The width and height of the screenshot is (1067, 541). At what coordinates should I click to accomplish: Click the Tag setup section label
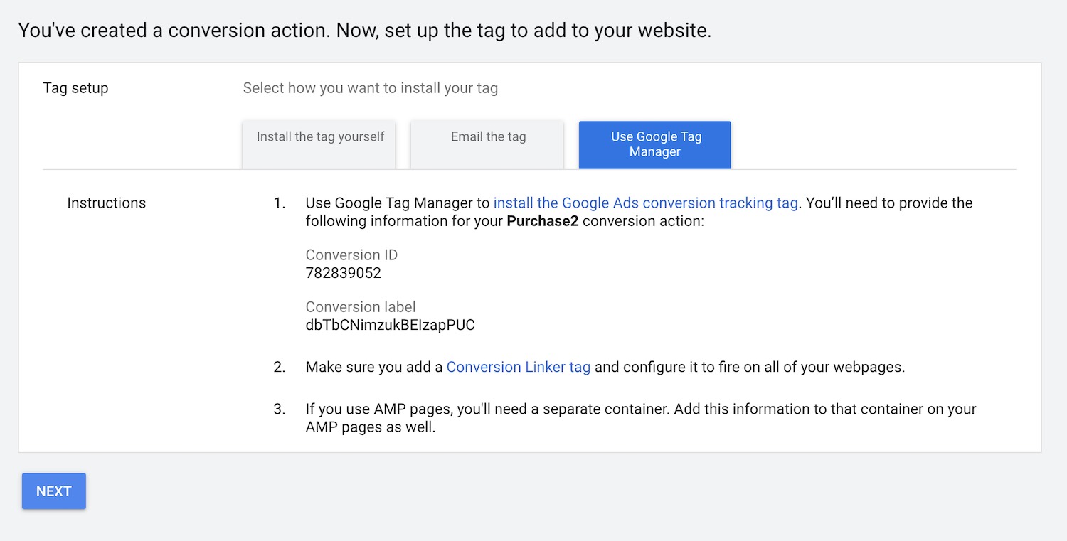[x=75, y=88]
